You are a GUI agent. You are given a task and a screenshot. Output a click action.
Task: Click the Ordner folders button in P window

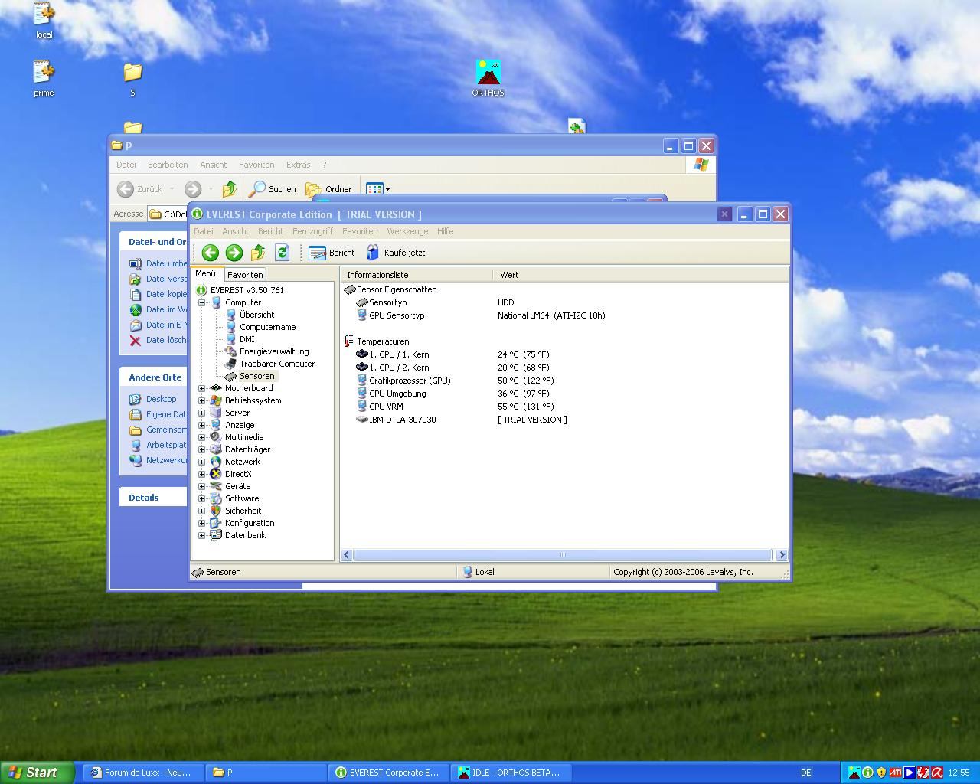pos(328,189)
